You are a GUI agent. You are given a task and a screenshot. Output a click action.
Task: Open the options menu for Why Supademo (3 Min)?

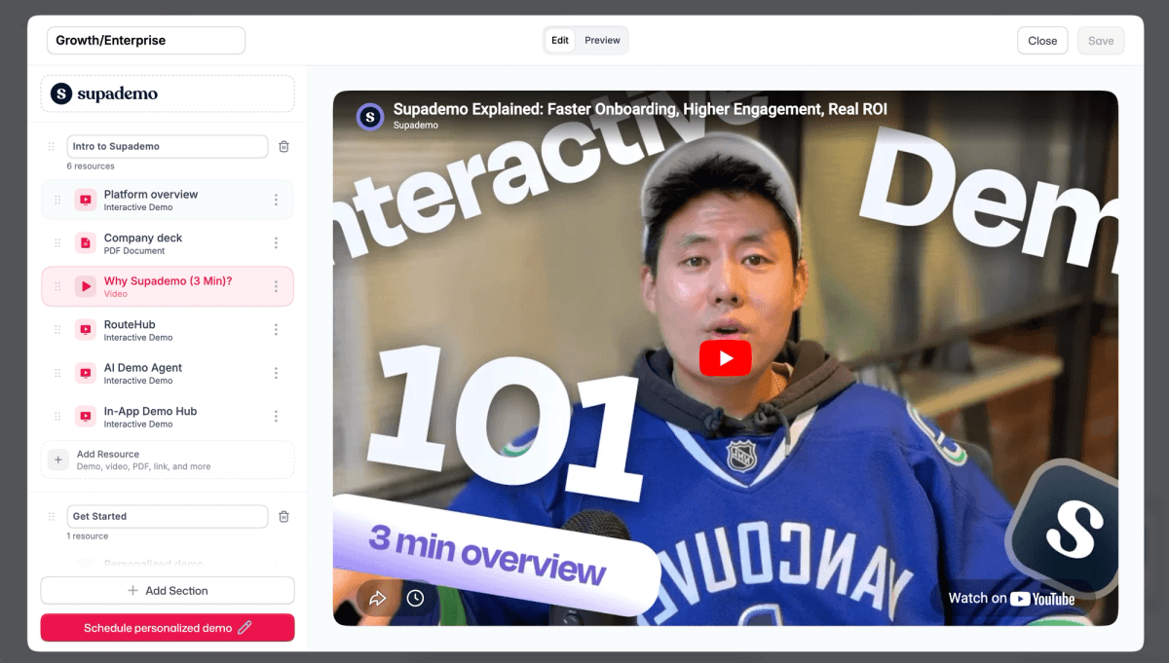[x=276, y=286]
